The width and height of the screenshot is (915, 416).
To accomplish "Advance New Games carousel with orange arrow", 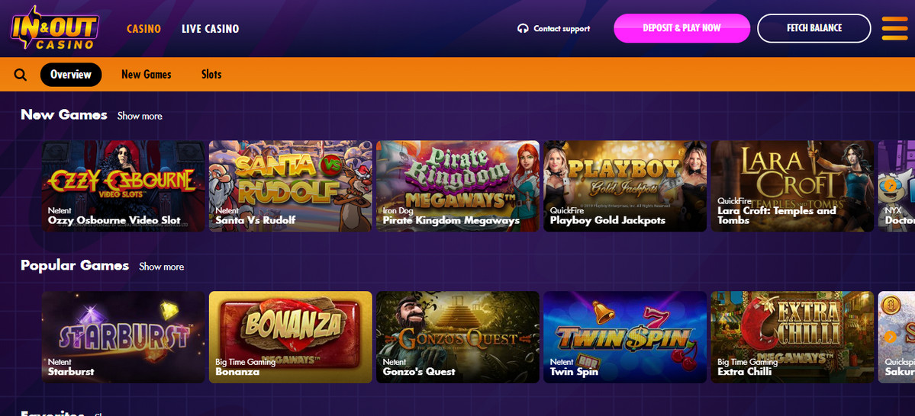I will pyautogui.click(x=890, y=185).
